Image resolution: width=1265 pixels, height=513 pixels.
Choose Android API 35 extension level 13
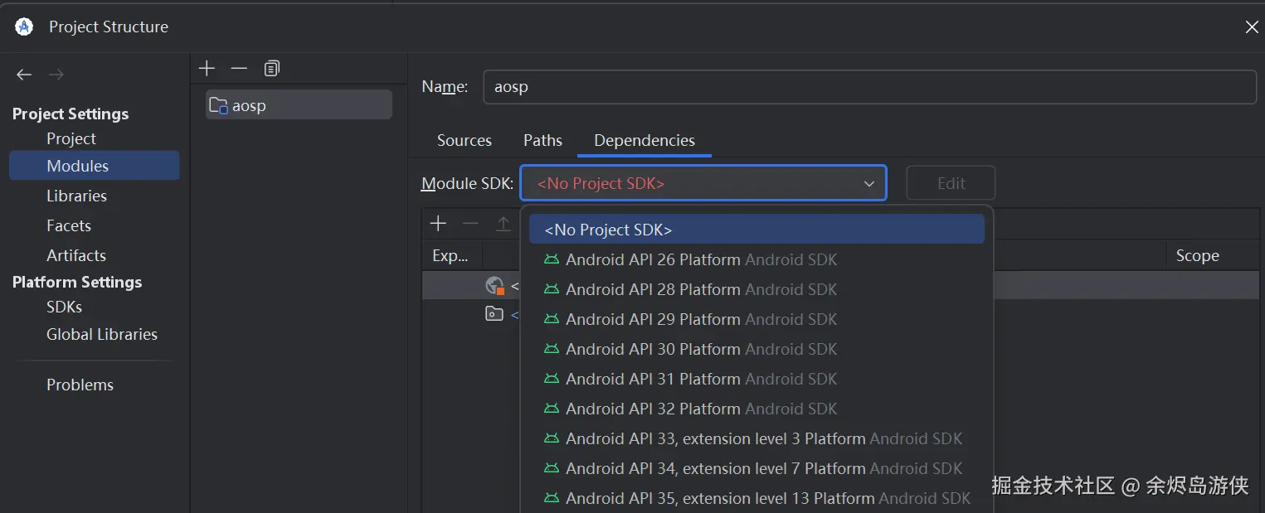(x=757, y=498)
